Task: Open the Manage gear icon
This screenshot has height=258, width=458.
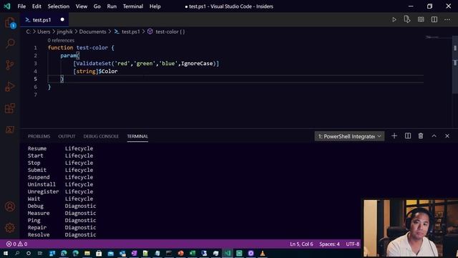Action: tap(10, 228)
